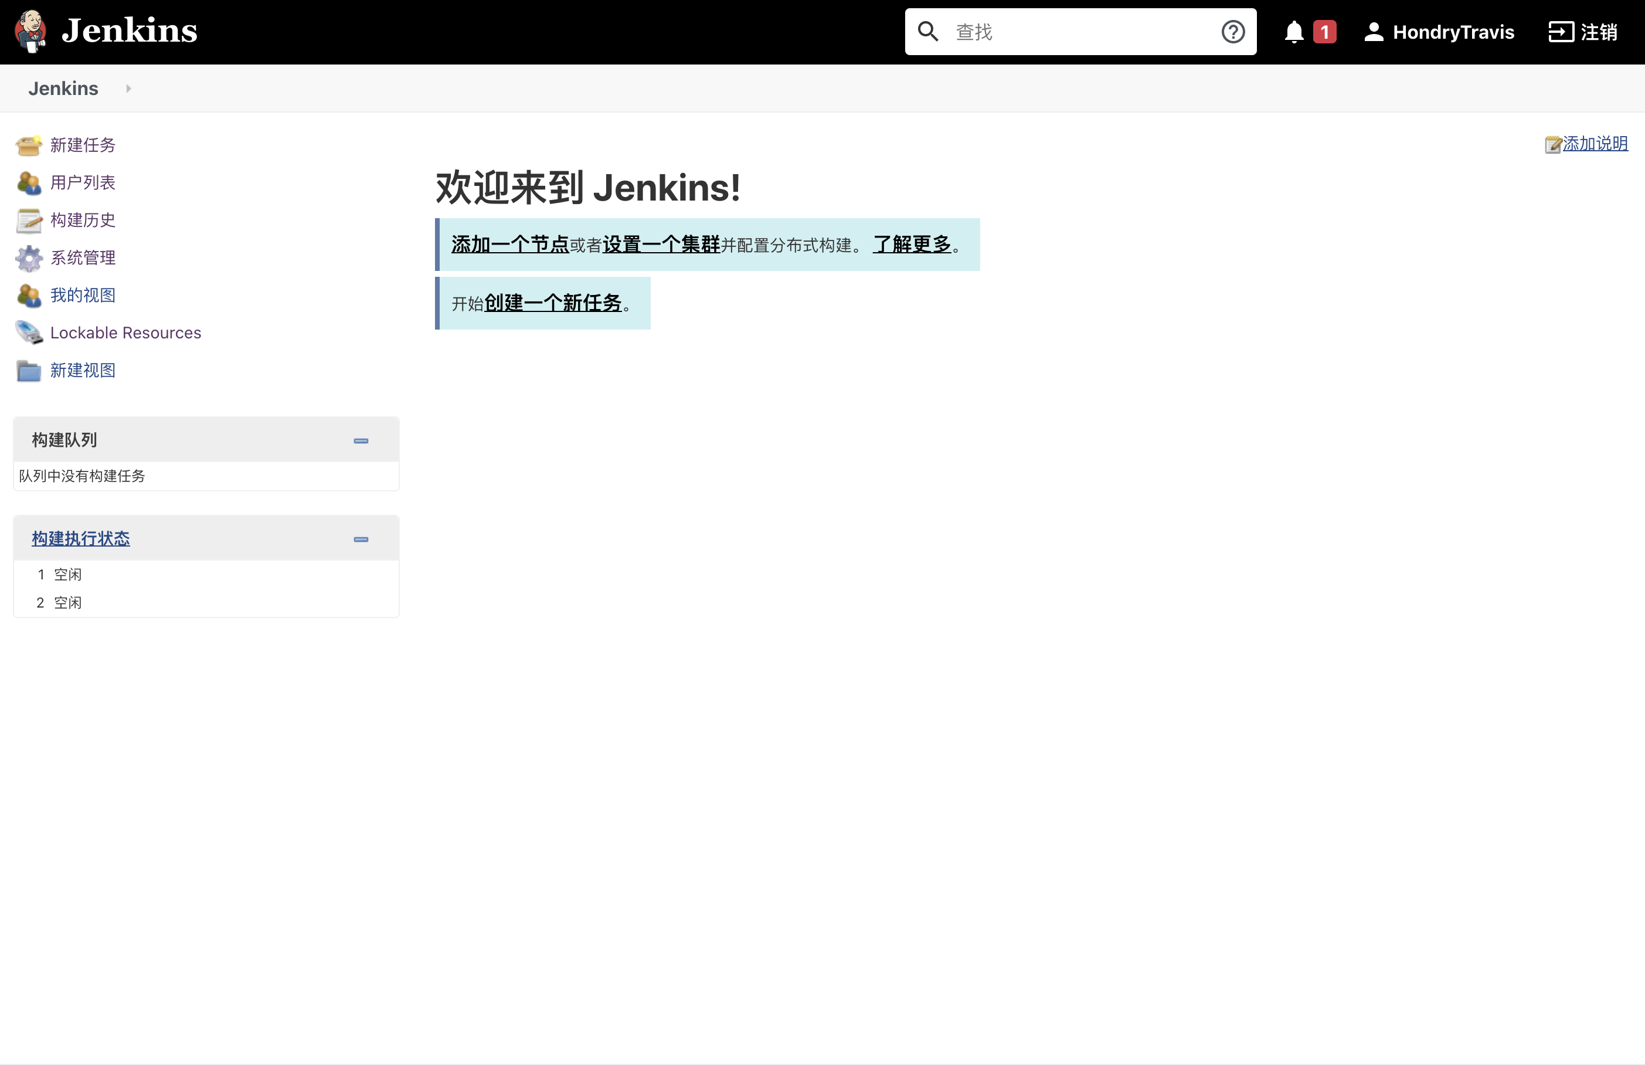Open the 添加一个节点 link
The width and height of the screenshot is (1645, 1065).
click(509, 245)
